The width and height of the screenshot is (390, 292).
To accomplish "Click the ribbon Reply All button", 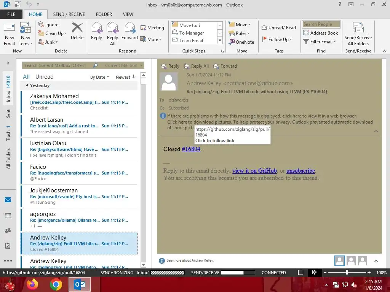I will click(x=112, y=34).
